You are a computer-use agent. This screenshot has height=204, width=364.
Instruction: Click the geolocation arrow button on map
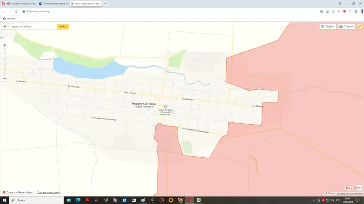5,27
